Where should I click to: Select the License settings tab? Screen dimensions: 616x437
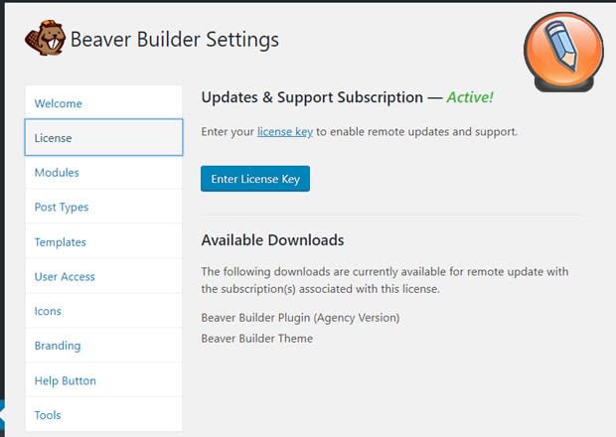pyautogui.click(x=103, y=137)
